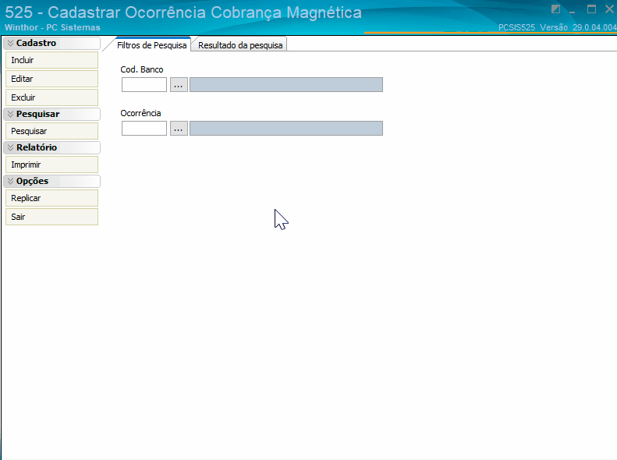Click the Imprimir button
Viewport: 617px width, 460px height.
52,165
